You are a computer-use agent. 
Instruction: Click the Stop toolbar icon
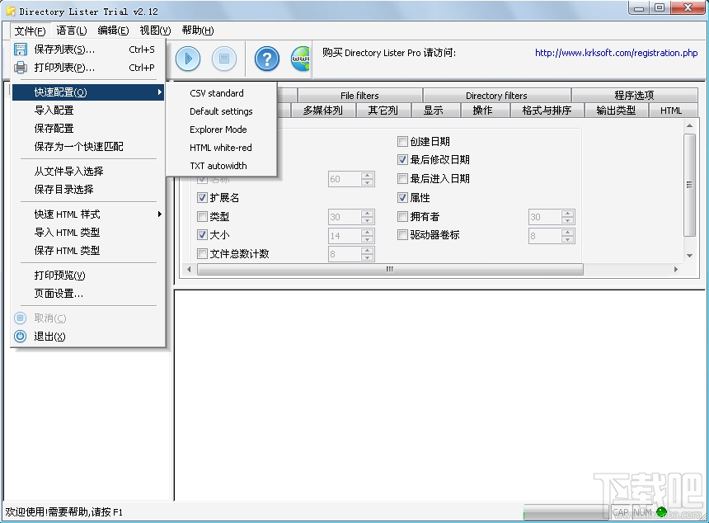pyautogui.click(x=224, y=59)
